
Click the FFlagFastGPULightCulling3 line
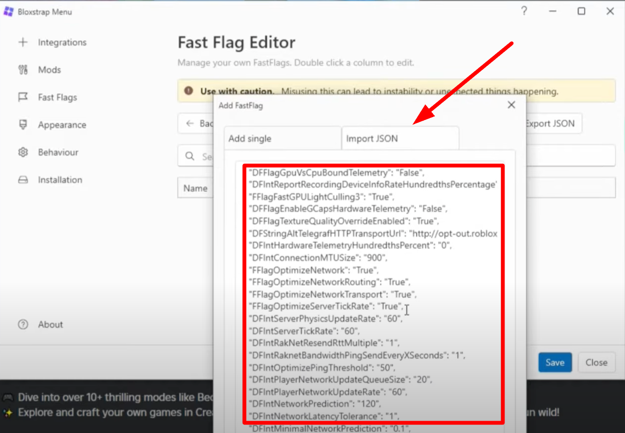(321, 197)
